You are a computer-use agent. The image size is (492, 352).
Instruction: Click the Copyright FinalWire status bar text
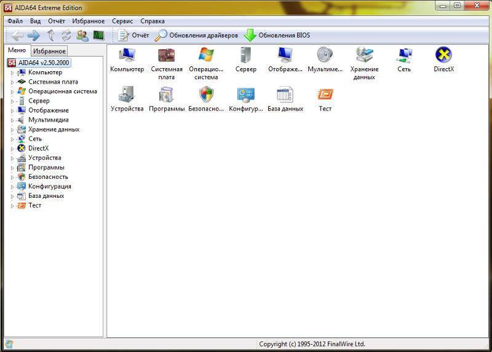[x=312, y=344]
